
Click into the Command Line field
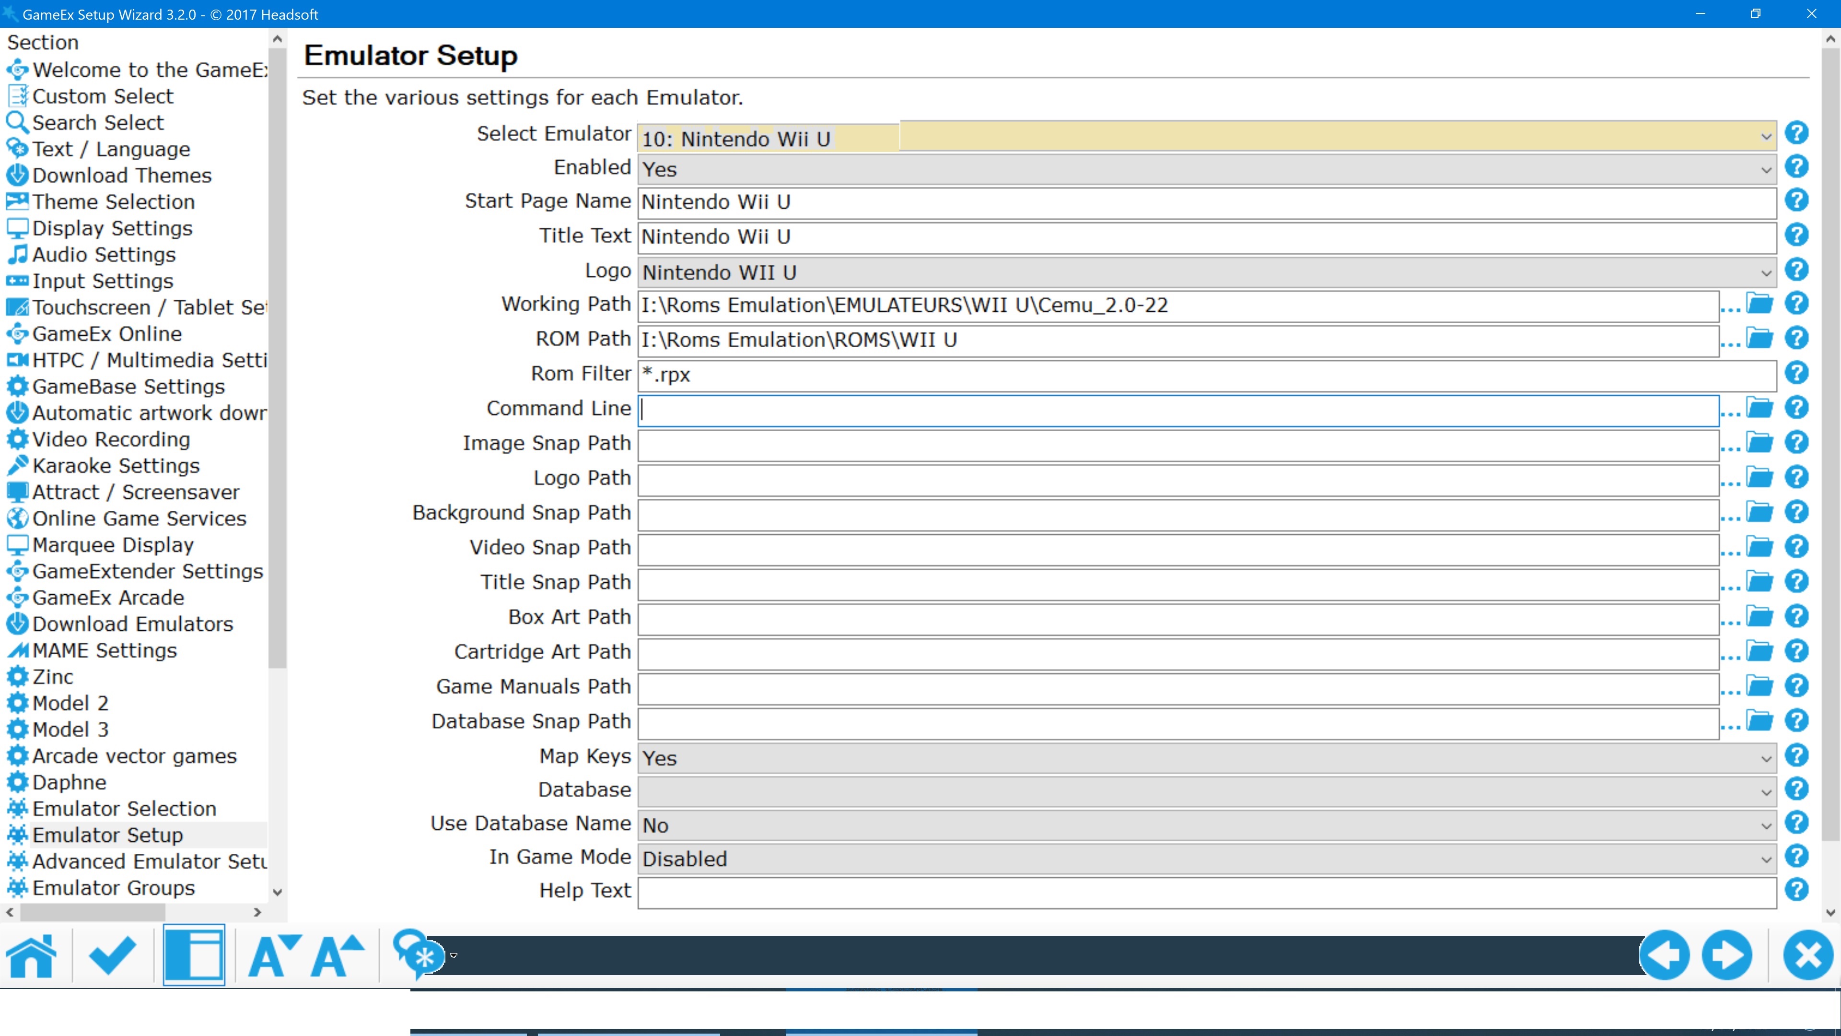pyautogui.click(x=1178, y=411)
